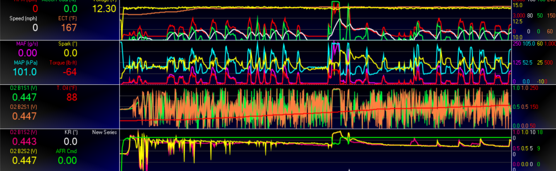Click the red -100 torque axis label
Image resolution: width=556 pixels, height=171 pixels.
(x=542, y=82)
